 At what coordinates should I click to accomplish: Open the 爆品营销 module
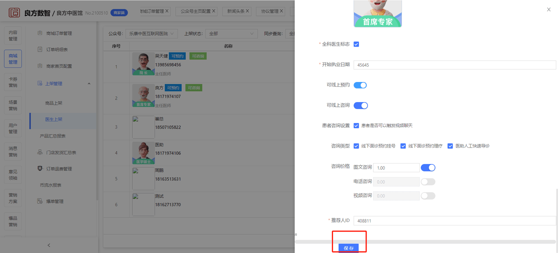click(13, 221)
